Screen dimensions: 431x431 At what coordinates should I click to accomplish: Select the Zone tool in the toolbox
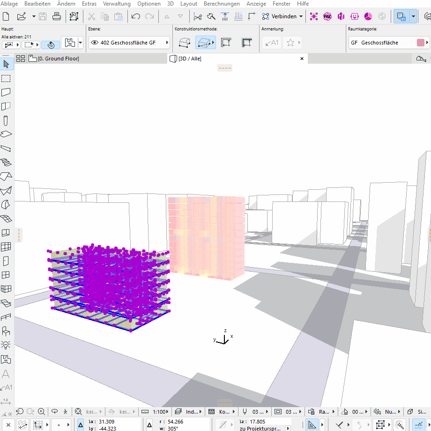pyautogui.click(x=6, y=359)
